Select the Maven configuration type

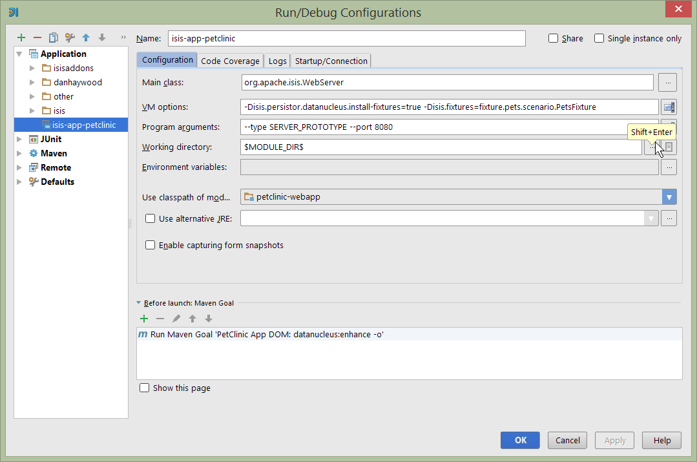click(54, 154)
